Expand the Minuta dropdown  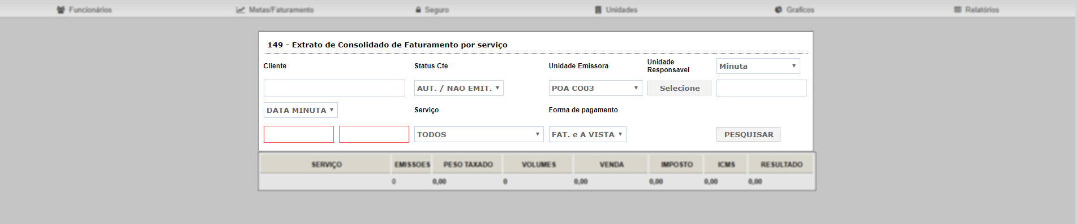tap(758, 66)
